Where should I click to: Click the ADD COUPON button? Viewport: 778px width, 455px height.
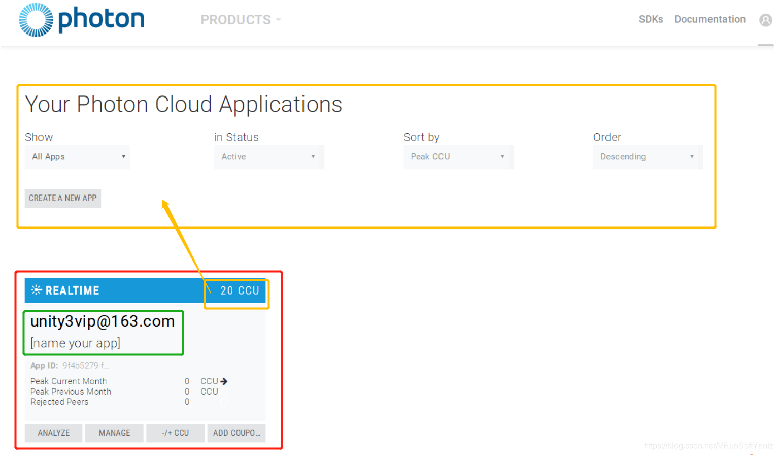(236, 433)
